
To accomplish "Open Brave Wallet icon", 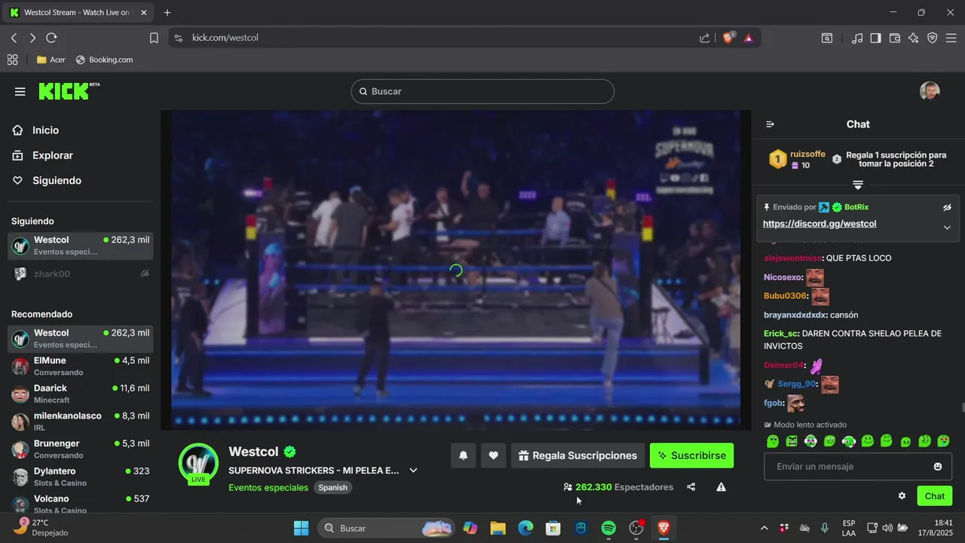I will [x=895, y=38].
